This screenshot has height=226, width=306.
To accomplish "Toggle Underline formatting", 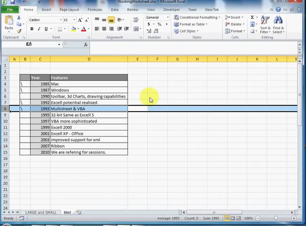I will (46, 29).
